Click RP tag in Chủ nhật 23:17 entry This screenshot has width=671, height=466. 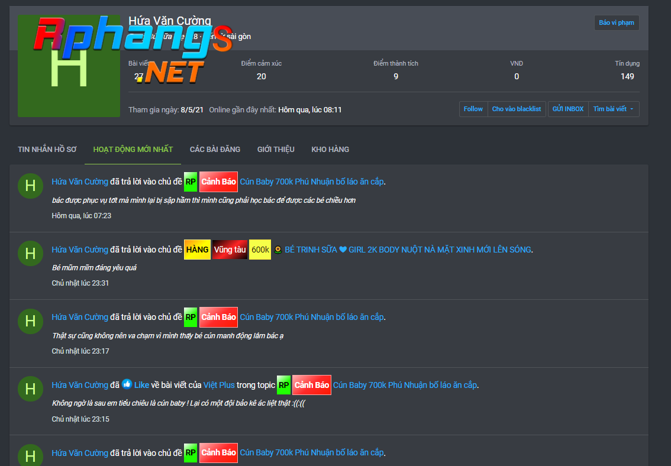tap(191, 317)
